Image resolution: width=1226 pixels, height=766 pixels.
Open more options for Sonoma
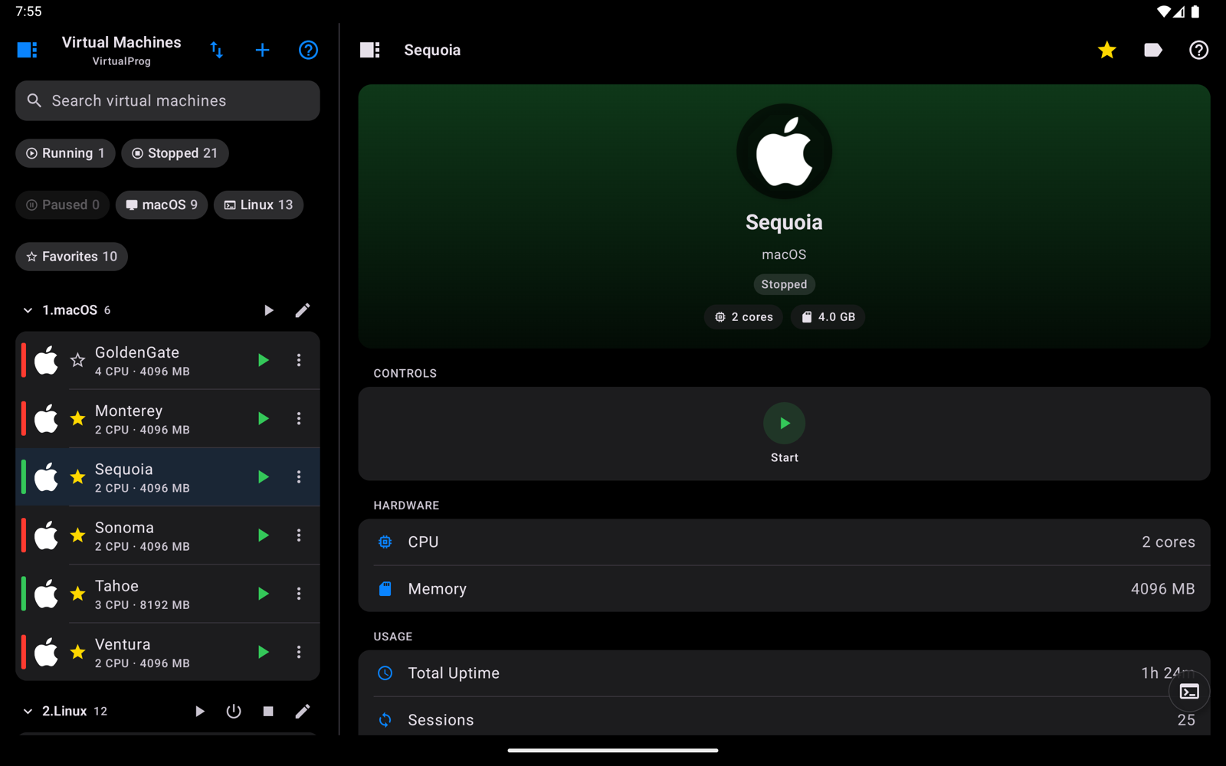299,535
